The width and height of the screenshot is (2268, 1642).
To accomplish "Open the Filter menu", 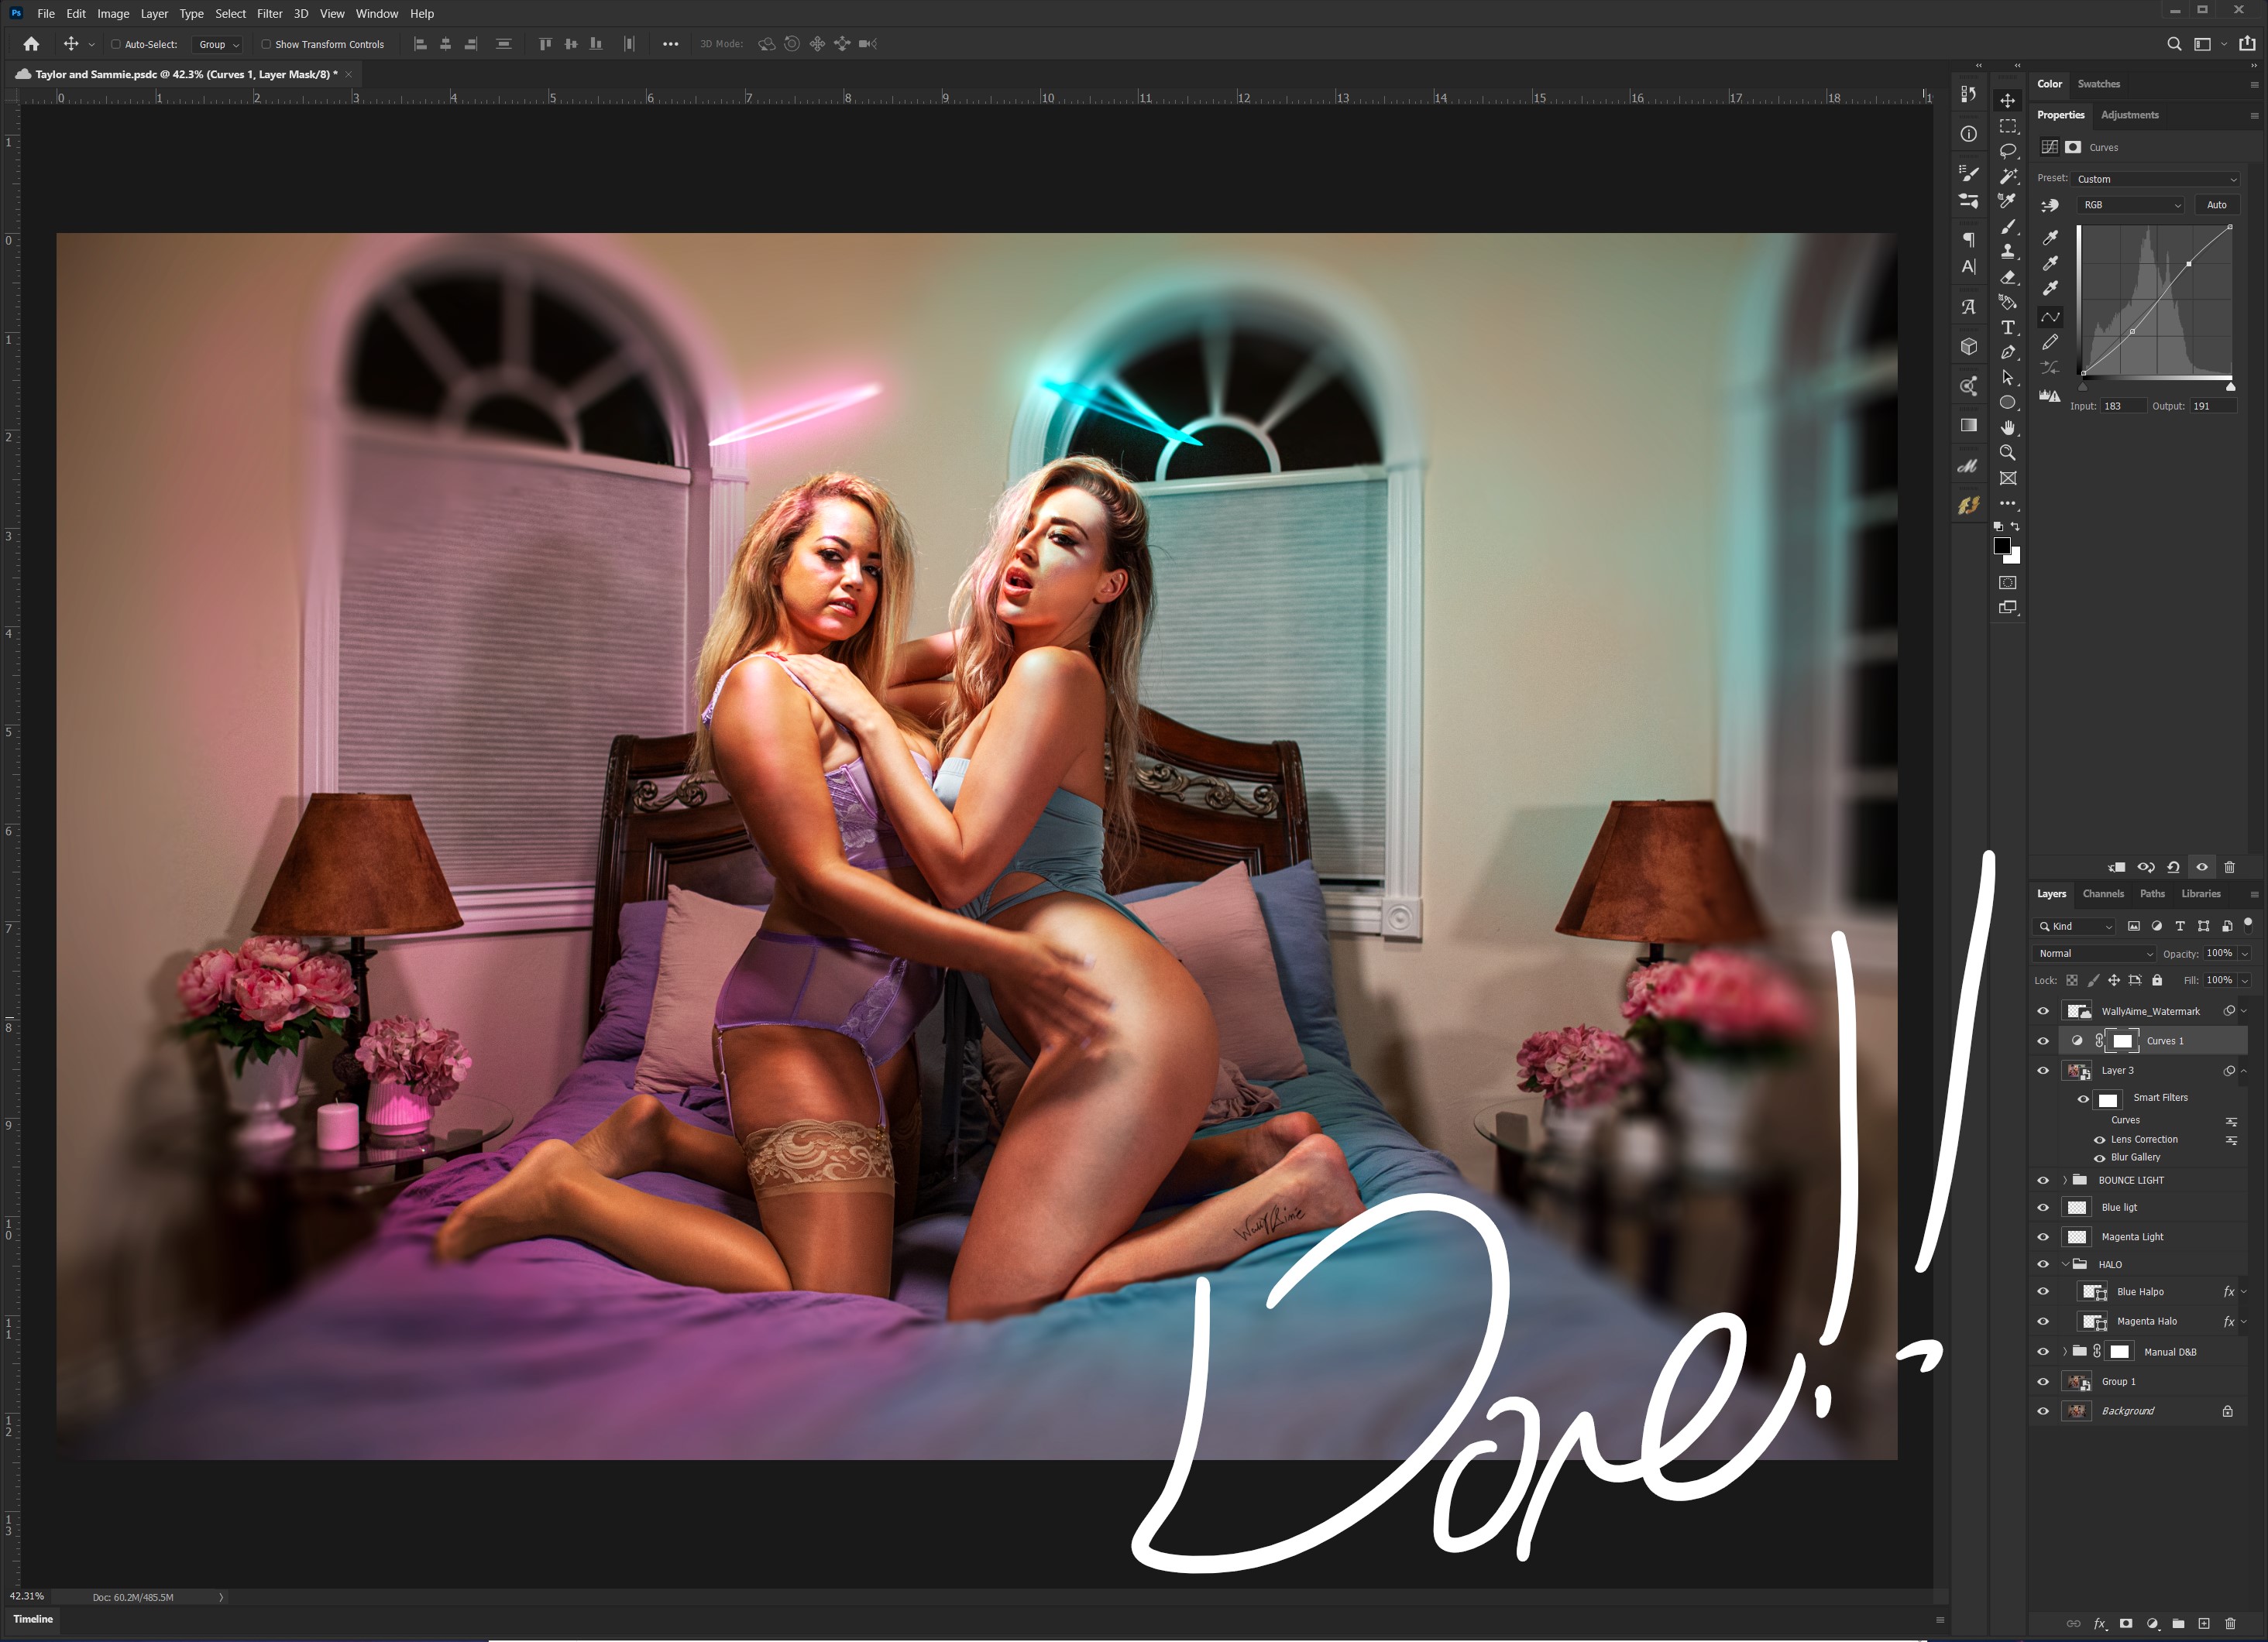I will coord(269,14).
